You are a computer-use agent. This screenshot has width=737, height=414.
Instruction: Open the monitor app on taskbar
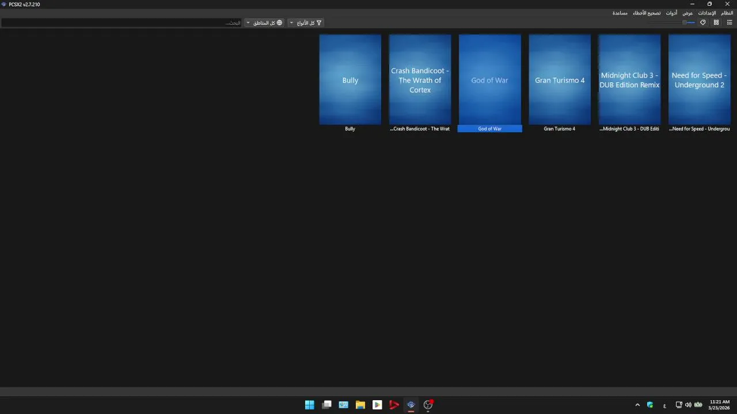pos(344,405)
